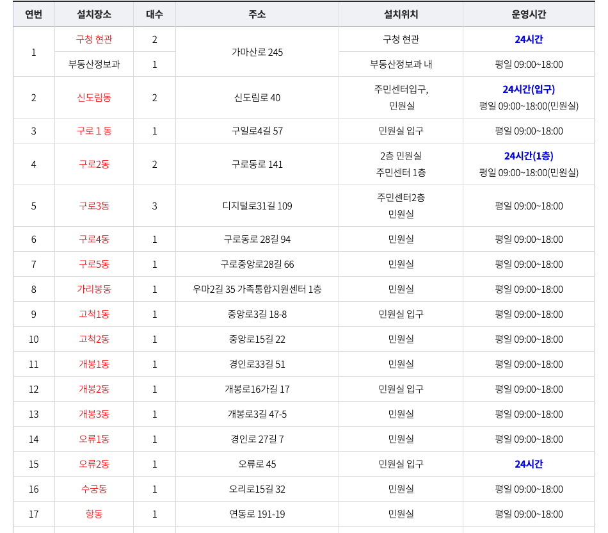Viewport: 608px width, 533px height.
Task: Click the red 고척2동 entry
Action: click(x=94, y=339)
